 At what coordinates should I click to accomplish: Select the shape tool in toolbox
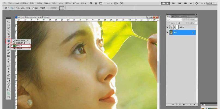click(x=9, y=75)
